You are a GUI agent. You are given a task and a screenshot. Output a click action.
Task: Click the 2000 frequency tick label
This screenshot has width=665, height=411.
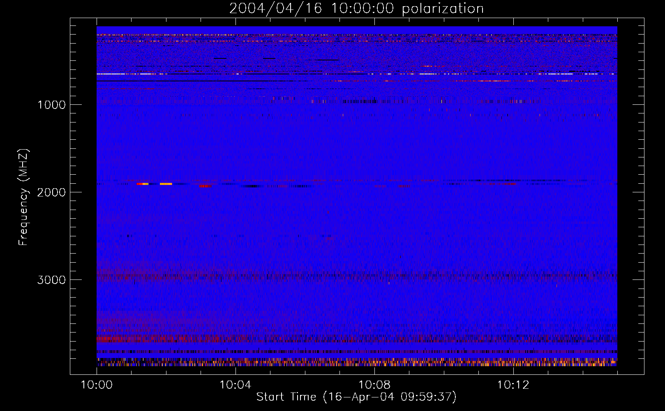point(51,192)
